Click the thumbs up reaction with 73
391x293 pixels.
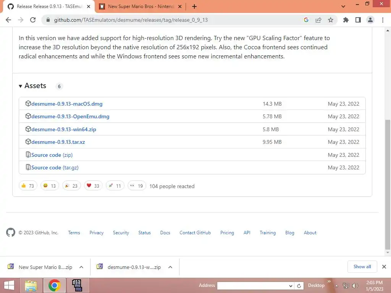tap(28, 186)
